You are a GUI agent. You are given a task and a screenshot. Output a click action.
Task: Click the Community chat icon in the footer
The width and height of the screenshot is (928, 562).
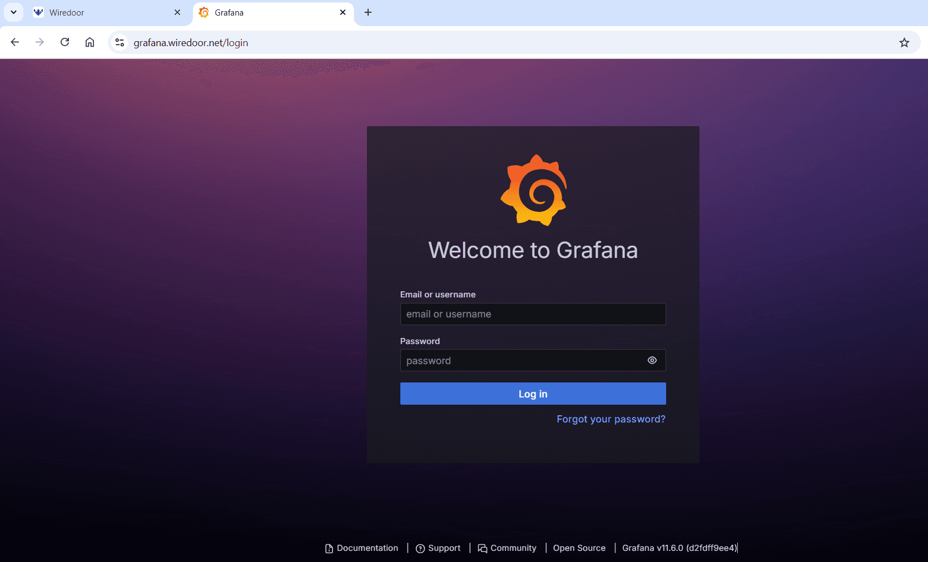482,548
